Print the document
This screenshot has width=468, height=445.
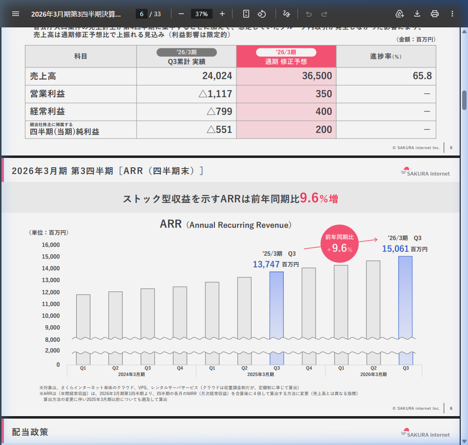click(435, 14)
